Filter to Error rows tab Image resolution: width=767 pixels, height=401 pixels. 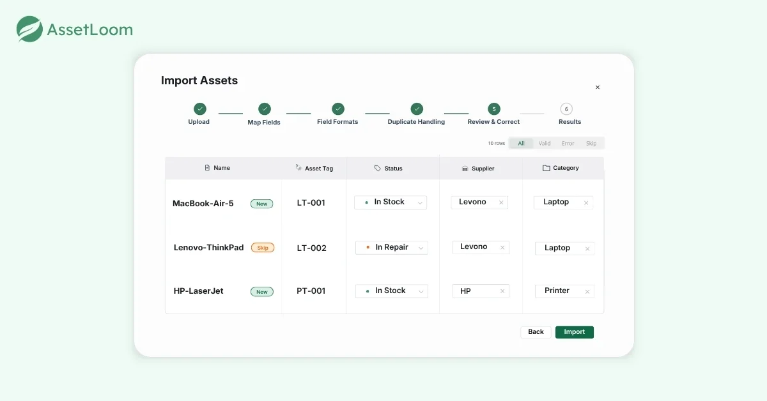coord(568,144)
